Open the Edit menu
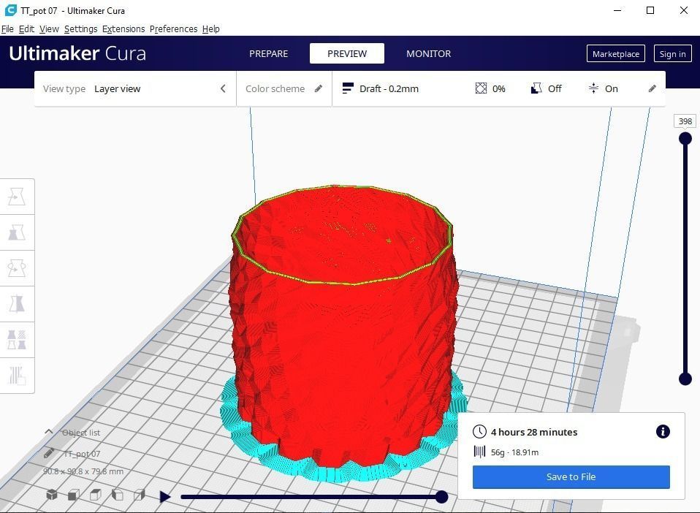700x513 pixels. 27,29
